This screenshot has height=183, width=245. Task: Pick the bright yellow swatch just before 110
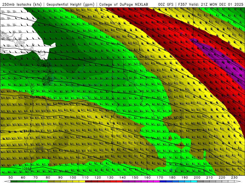pyautogui.click(x=82, y=181)
